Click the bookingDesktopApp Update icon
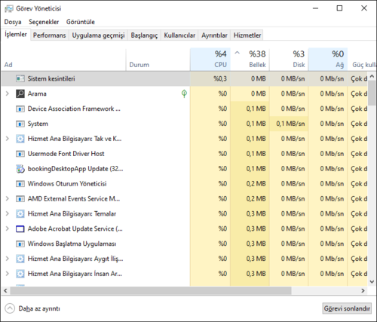The image size is (377, 322). (20, 169)
